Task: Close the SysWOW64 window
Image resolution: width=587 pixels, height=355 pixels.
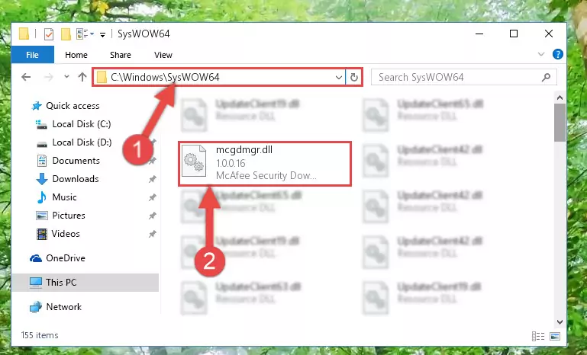Action: [x=548, y=34]
